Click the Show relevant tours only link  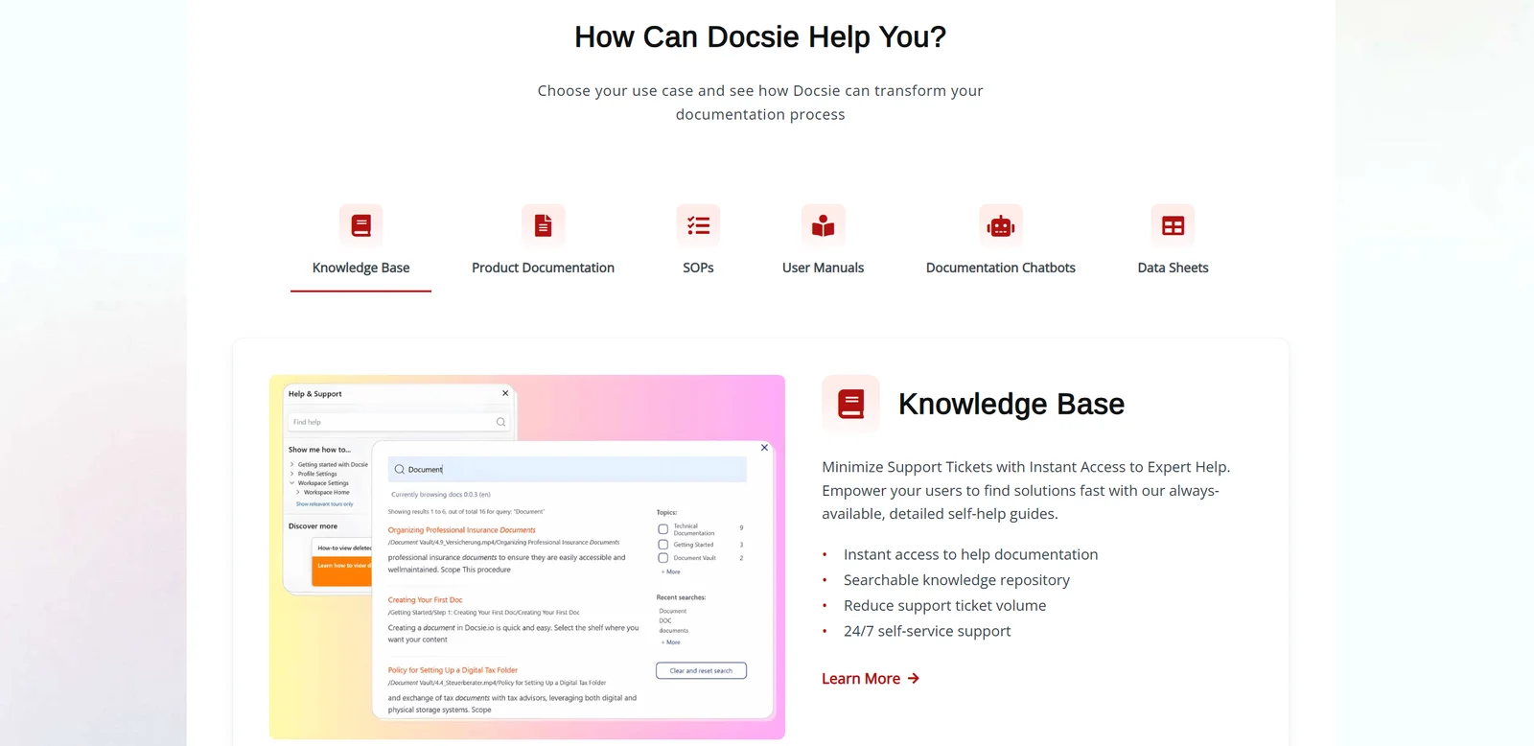[324, 503]
